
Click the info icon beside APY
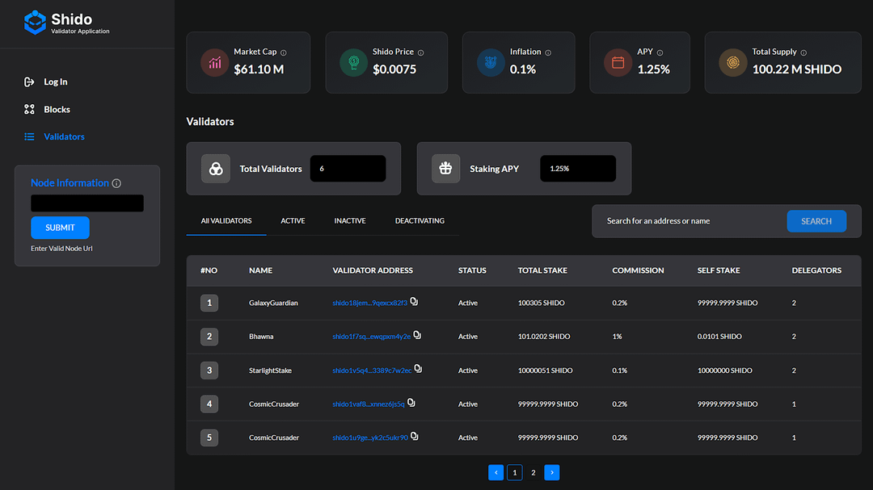660,52
